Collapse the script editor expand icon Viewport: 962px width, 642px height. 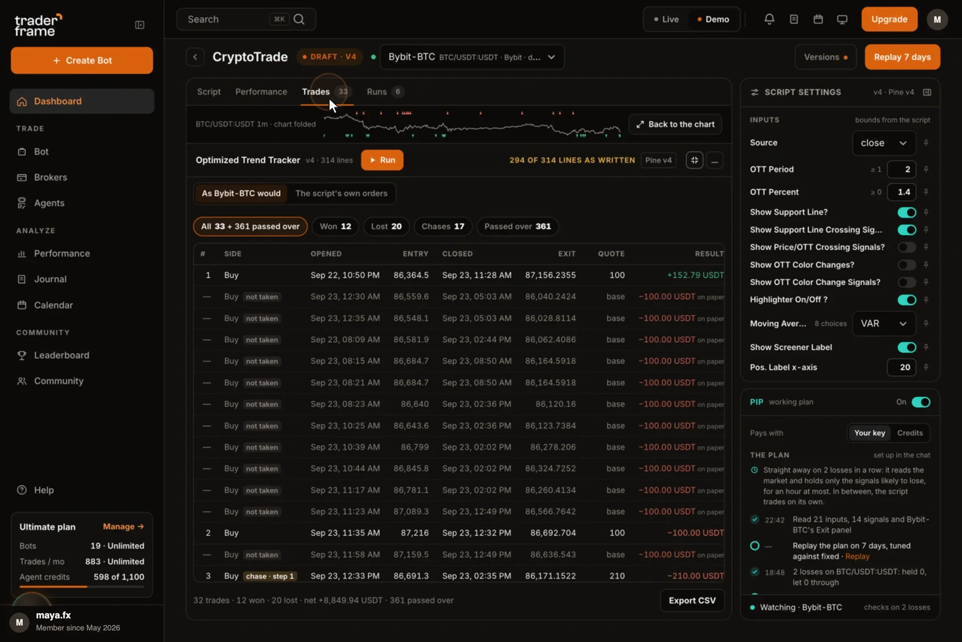[694, 160]
